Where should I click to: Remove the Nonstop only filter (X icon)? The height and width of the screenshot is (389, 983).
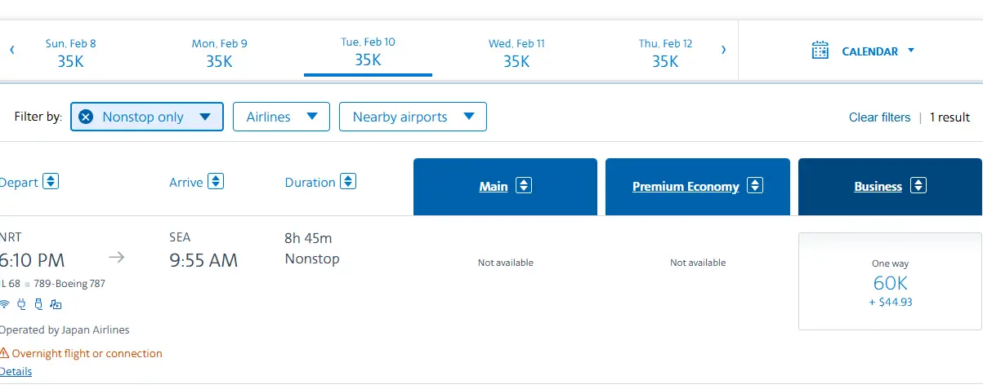click(86, 117)
